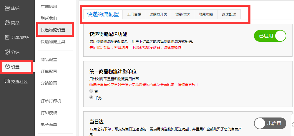The height and width of the screenshot is (136, 294).
Task: Open the 送朋友开关 tab
Action: click(x=158, y=14)
